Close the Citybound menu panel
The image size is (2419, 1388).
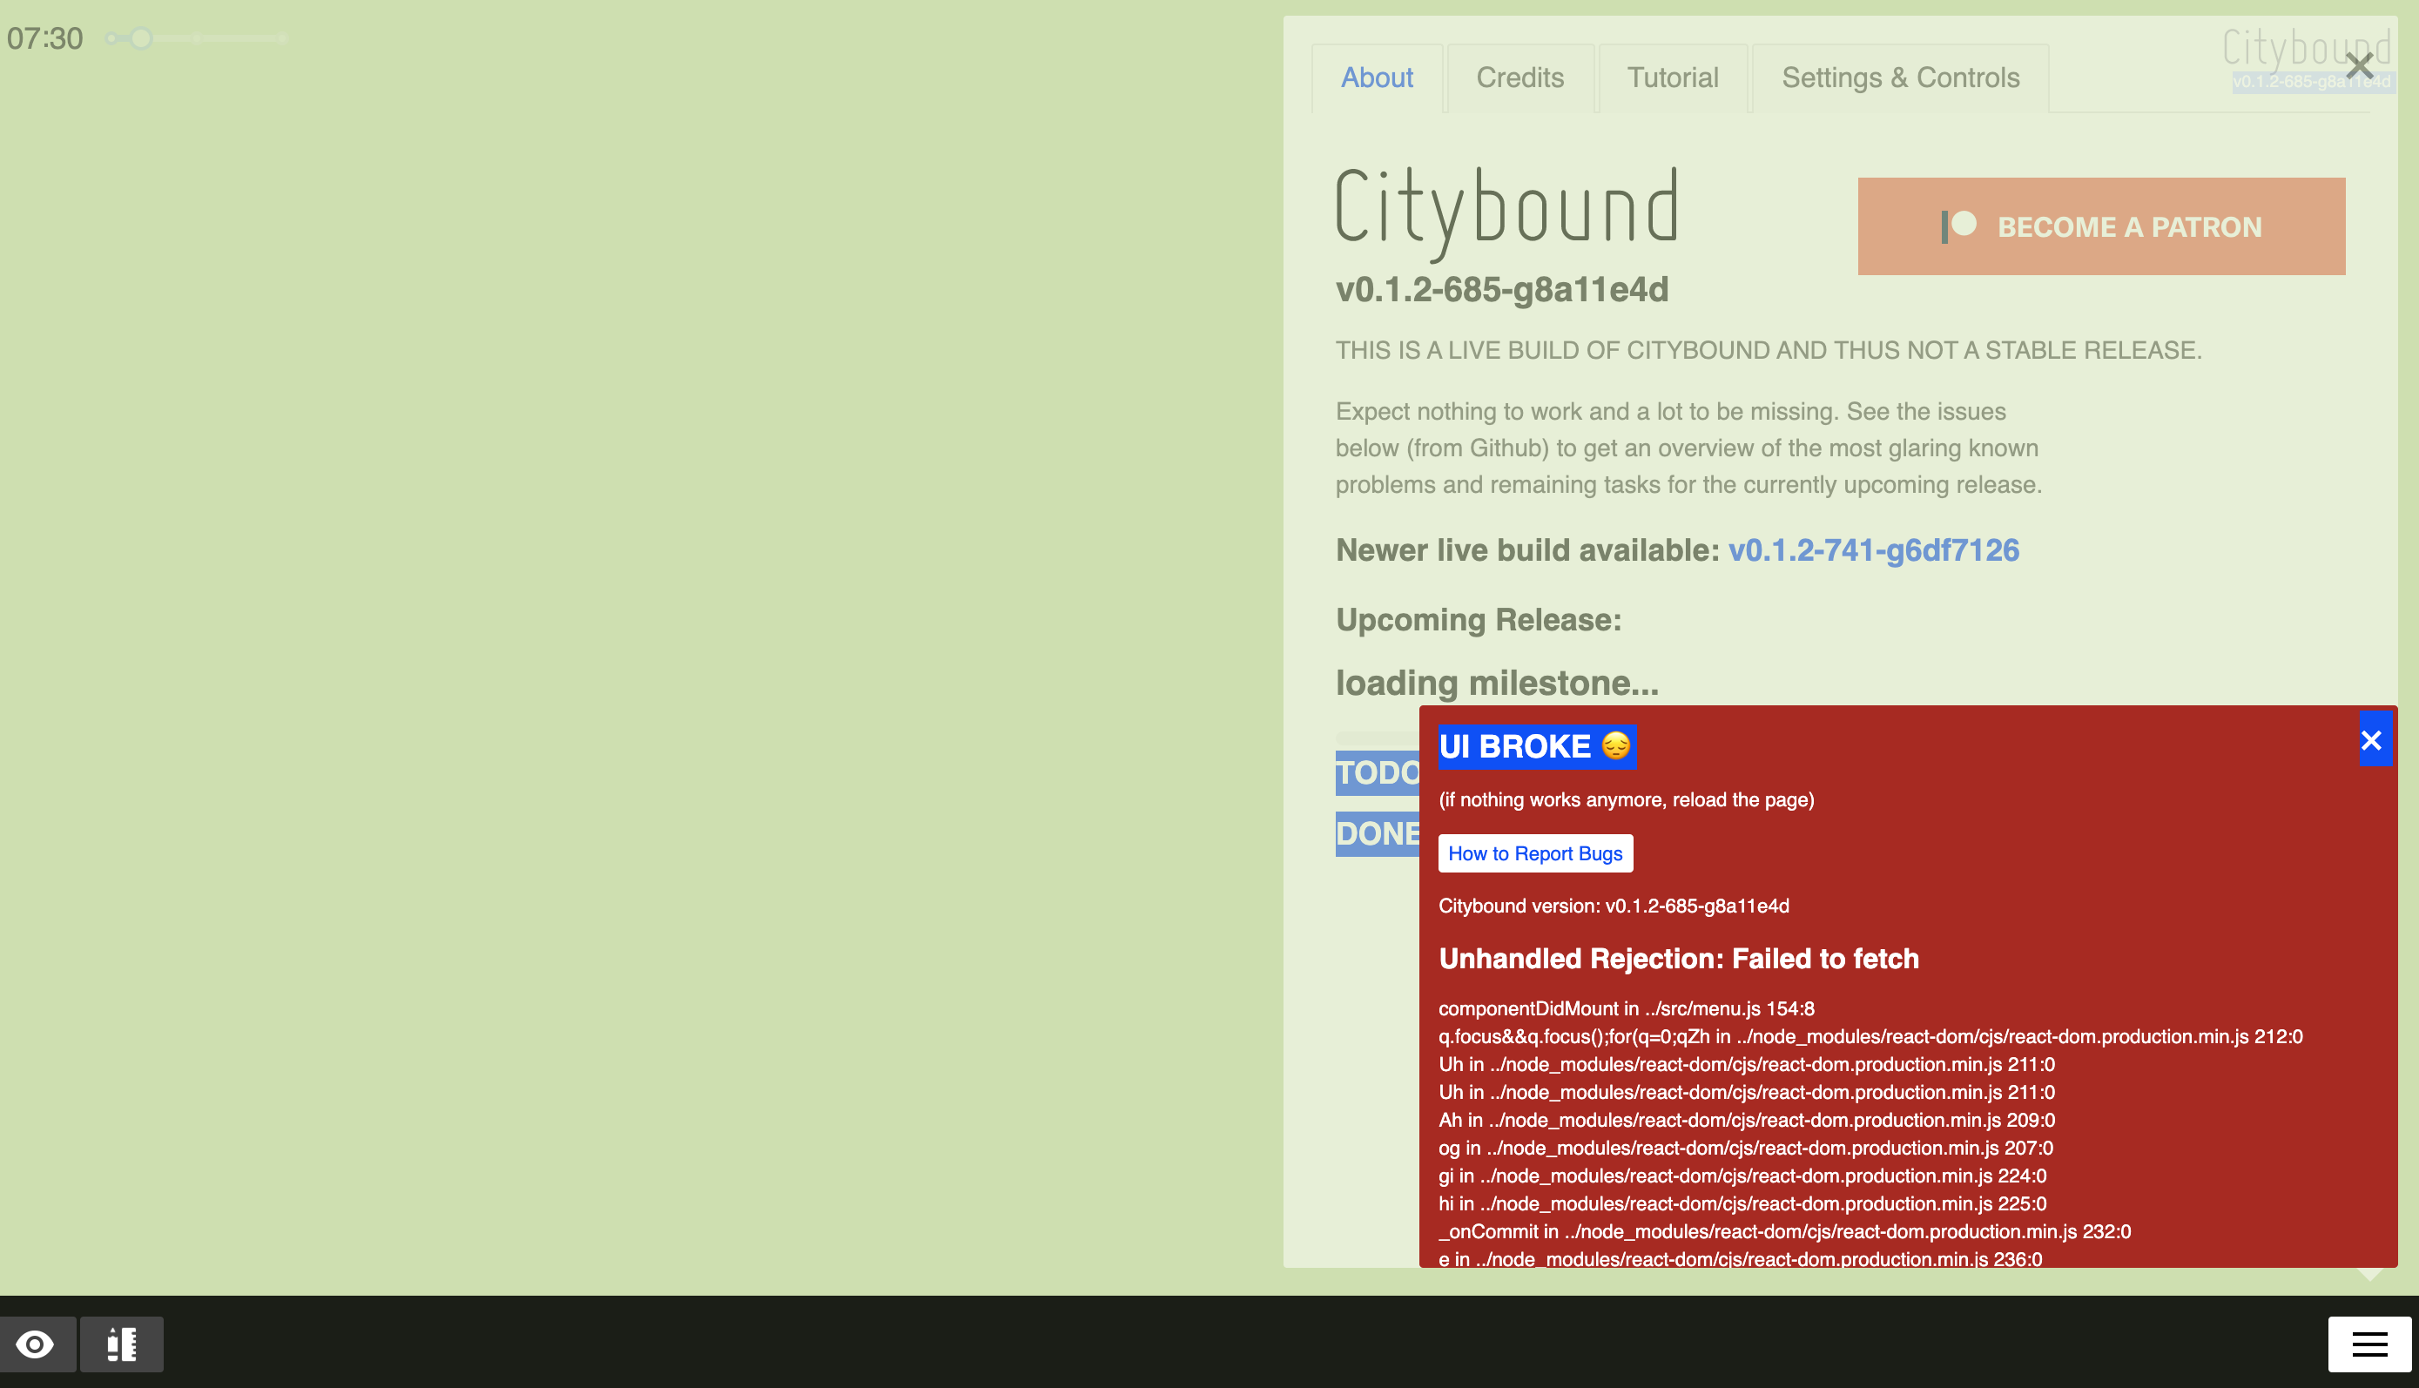2359,66
